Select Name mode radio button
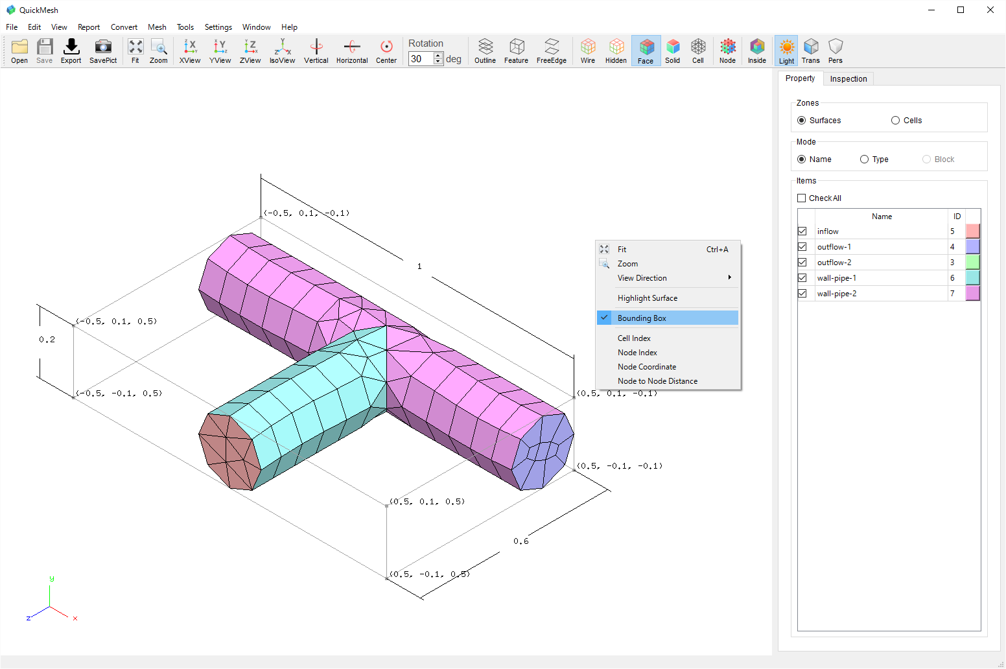Image resolution: width=1006 pixels, height=669 pixels. pos(802,159)
